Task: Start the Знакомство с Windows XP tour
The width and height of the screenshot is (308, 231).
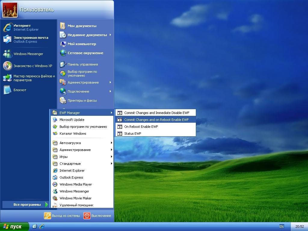Action: (x=29, y=66)
